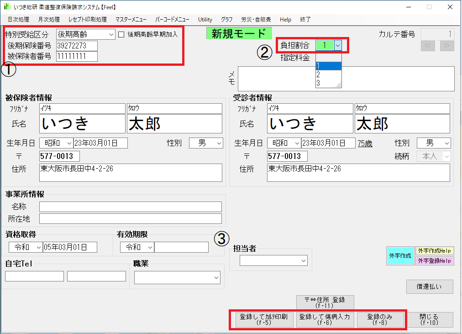
Task: Click the previous record << button
Action: [x=428, y=46]
